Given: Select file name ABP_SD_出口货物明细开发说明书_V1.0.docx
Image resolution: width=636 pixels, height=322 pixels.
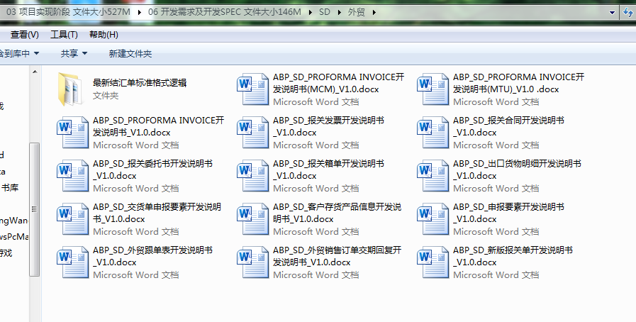Looking at the screenshot, I should click(x=517, y=170).
